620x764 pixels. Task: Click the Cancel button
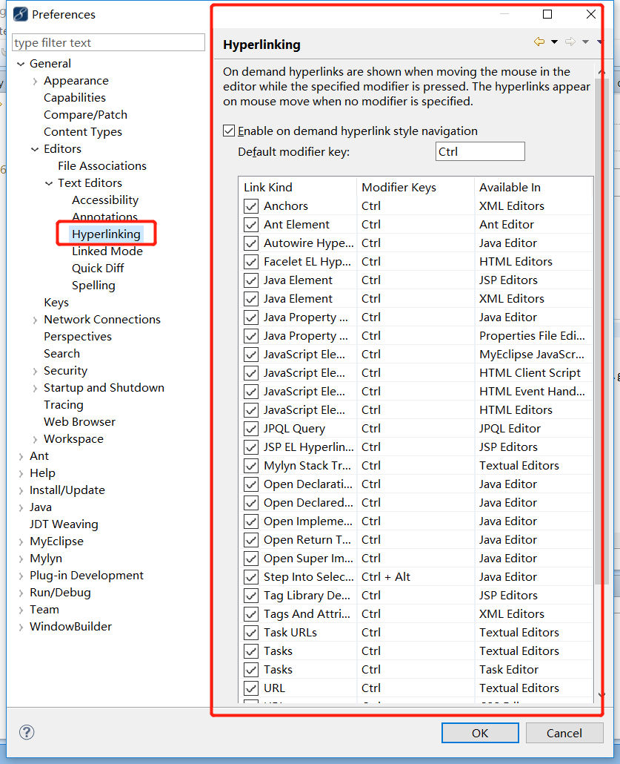pos(564,733)
